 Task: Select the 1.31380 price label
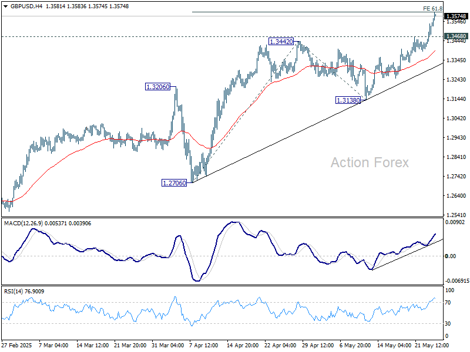point(348,100)
